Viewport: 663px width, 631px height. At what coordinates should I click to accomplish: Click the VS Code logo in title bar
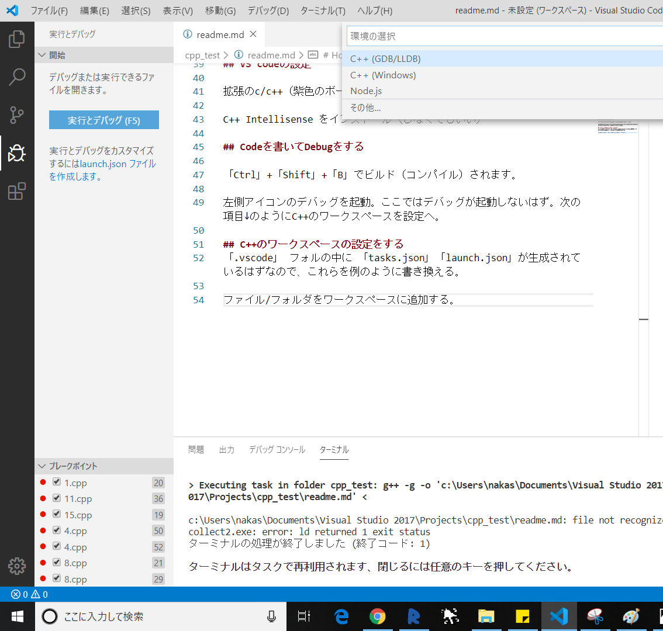pos(12,10)
